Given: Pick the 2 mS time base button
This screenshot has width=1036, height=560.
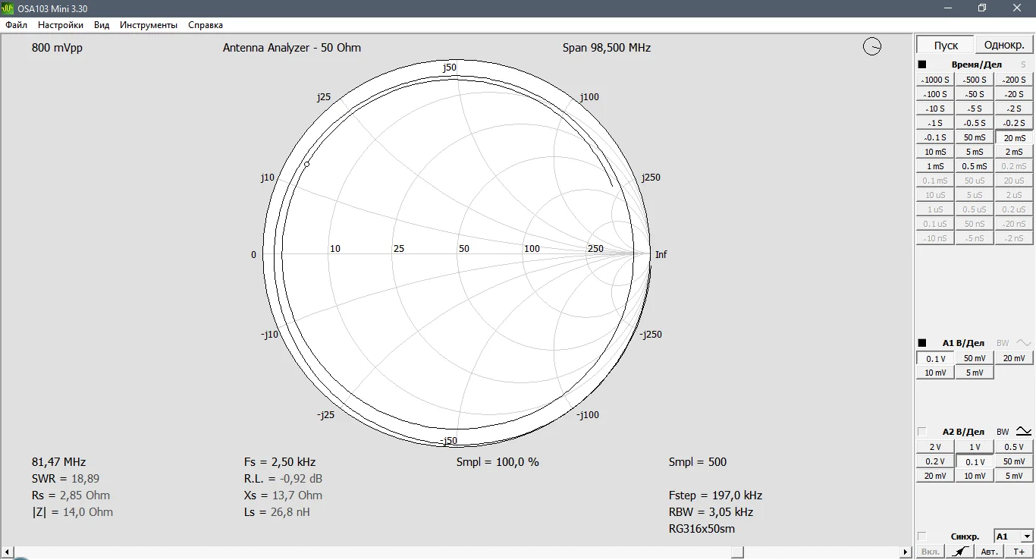Looking at the screenshot, I should (x=1014, y=152).
